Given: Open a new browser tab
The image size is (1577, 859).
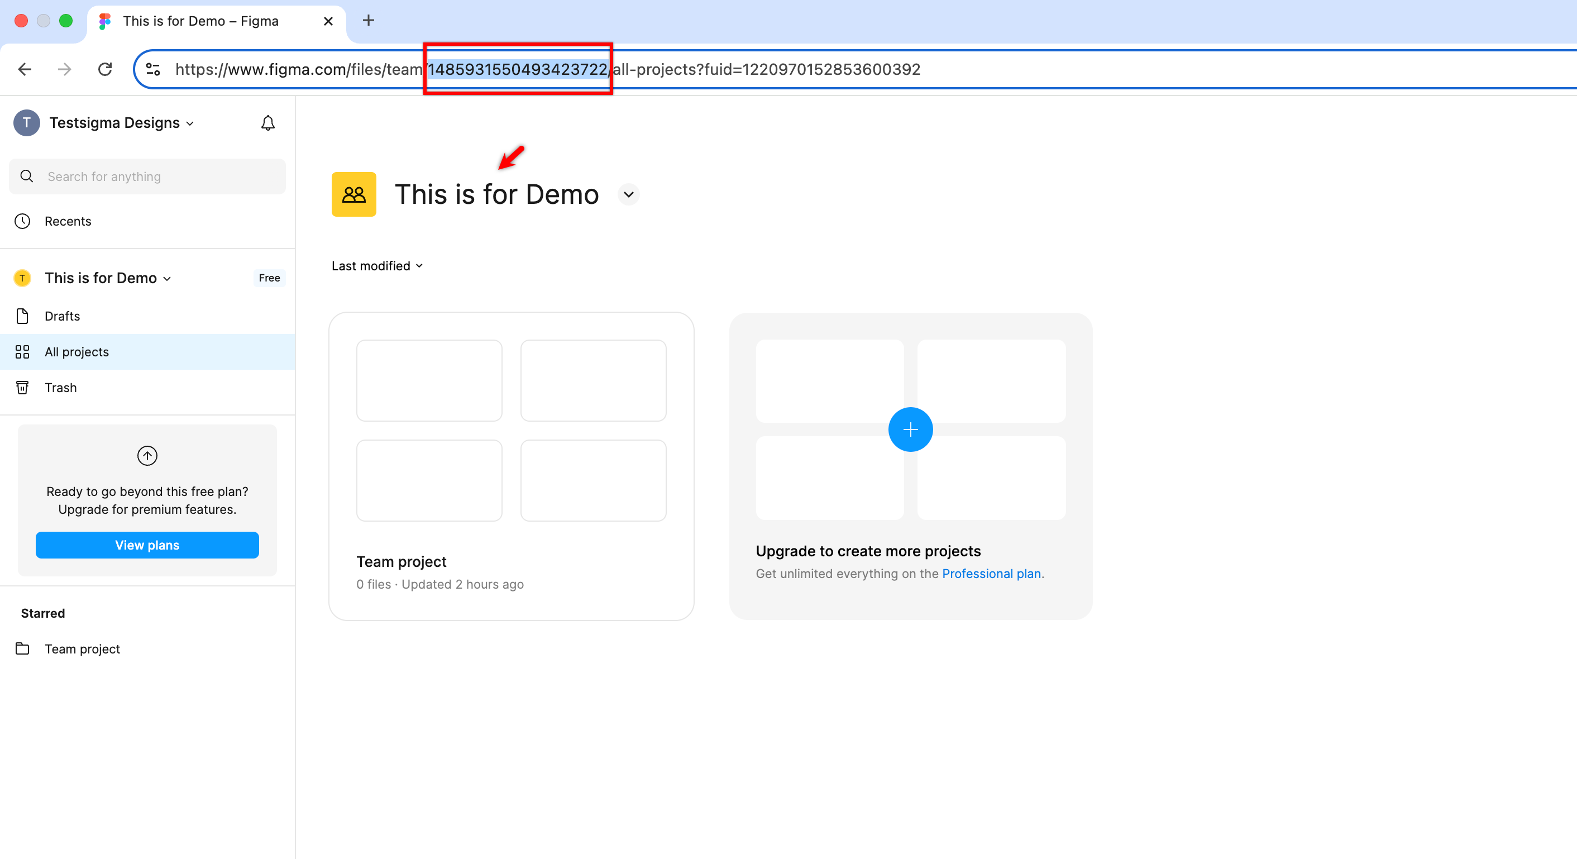Looking at the screenshot, I should 368,20.
